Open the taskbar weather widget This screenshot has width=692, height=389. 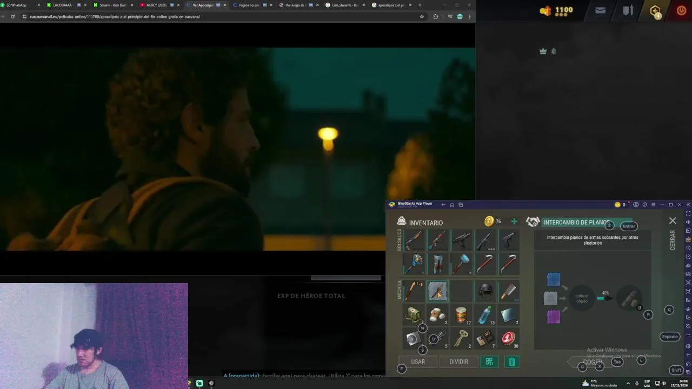pyautogui.click(x=599, y=383)
